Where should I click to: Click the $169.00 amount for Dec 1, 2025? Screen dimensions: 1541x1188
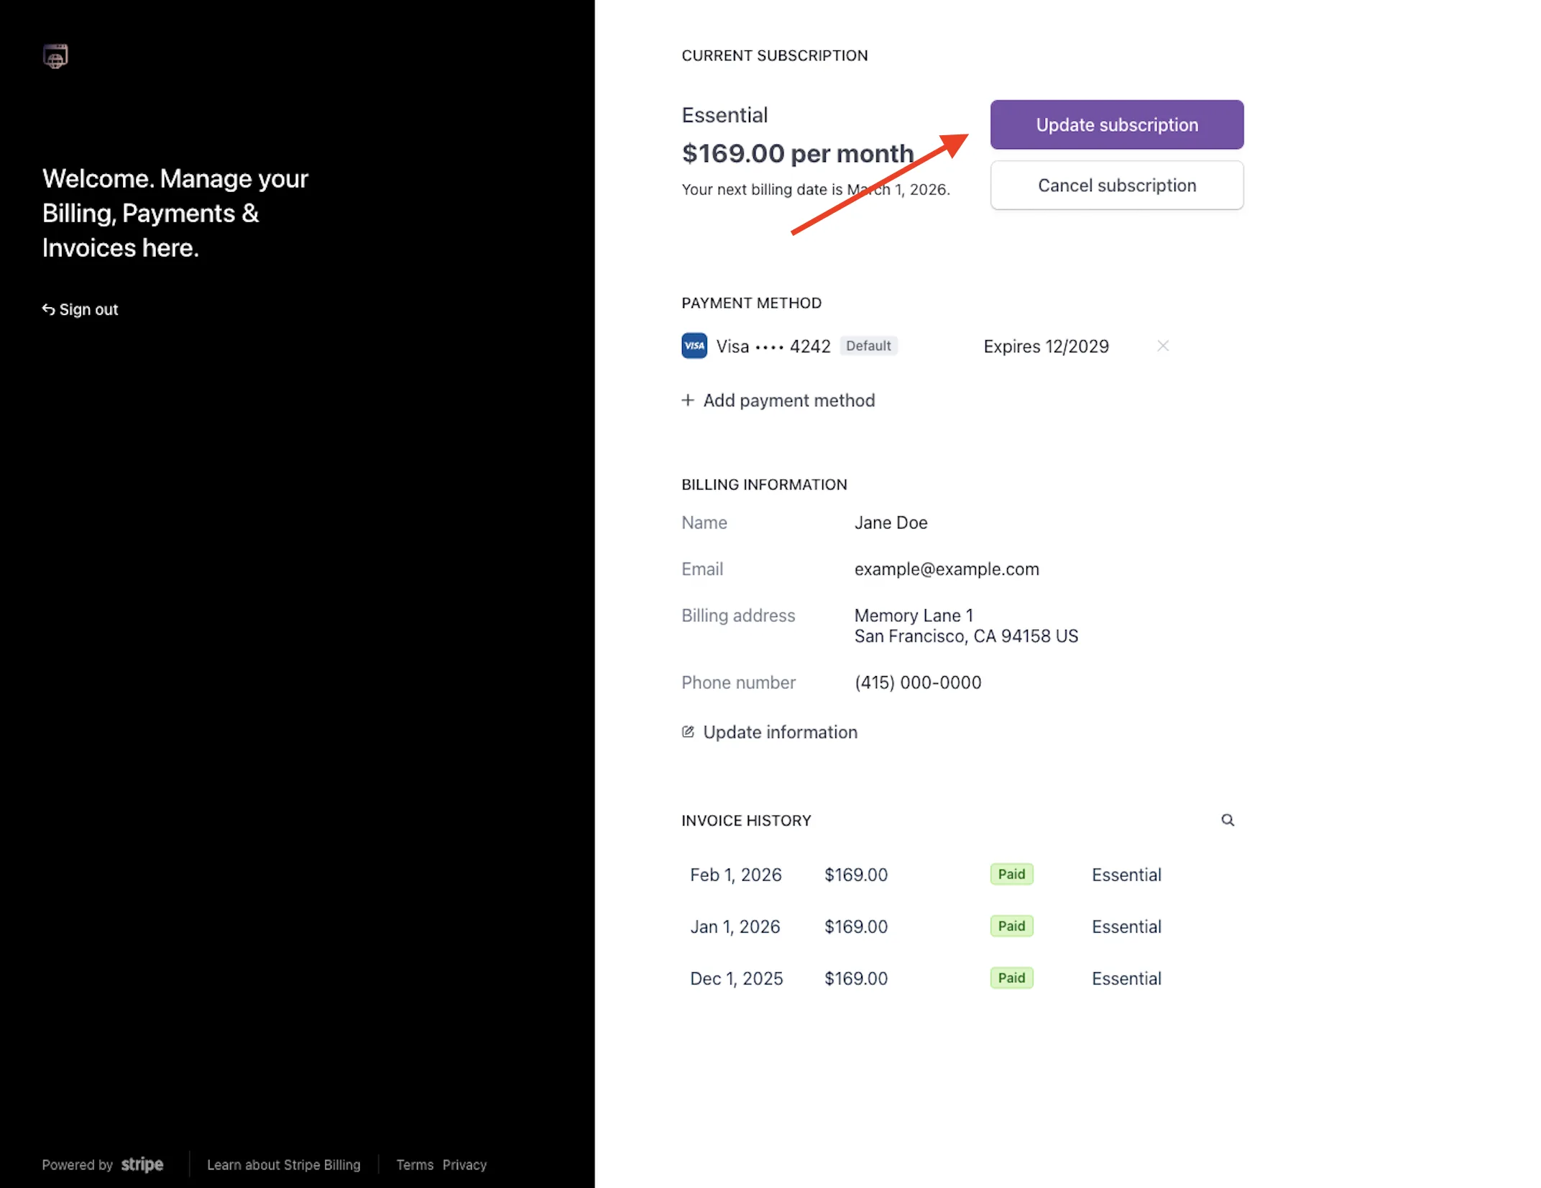pos(856,978)
